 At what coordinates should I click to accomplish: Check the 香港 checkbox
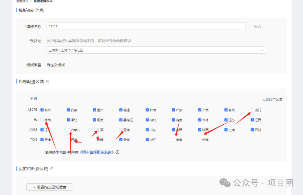[173, 140]
